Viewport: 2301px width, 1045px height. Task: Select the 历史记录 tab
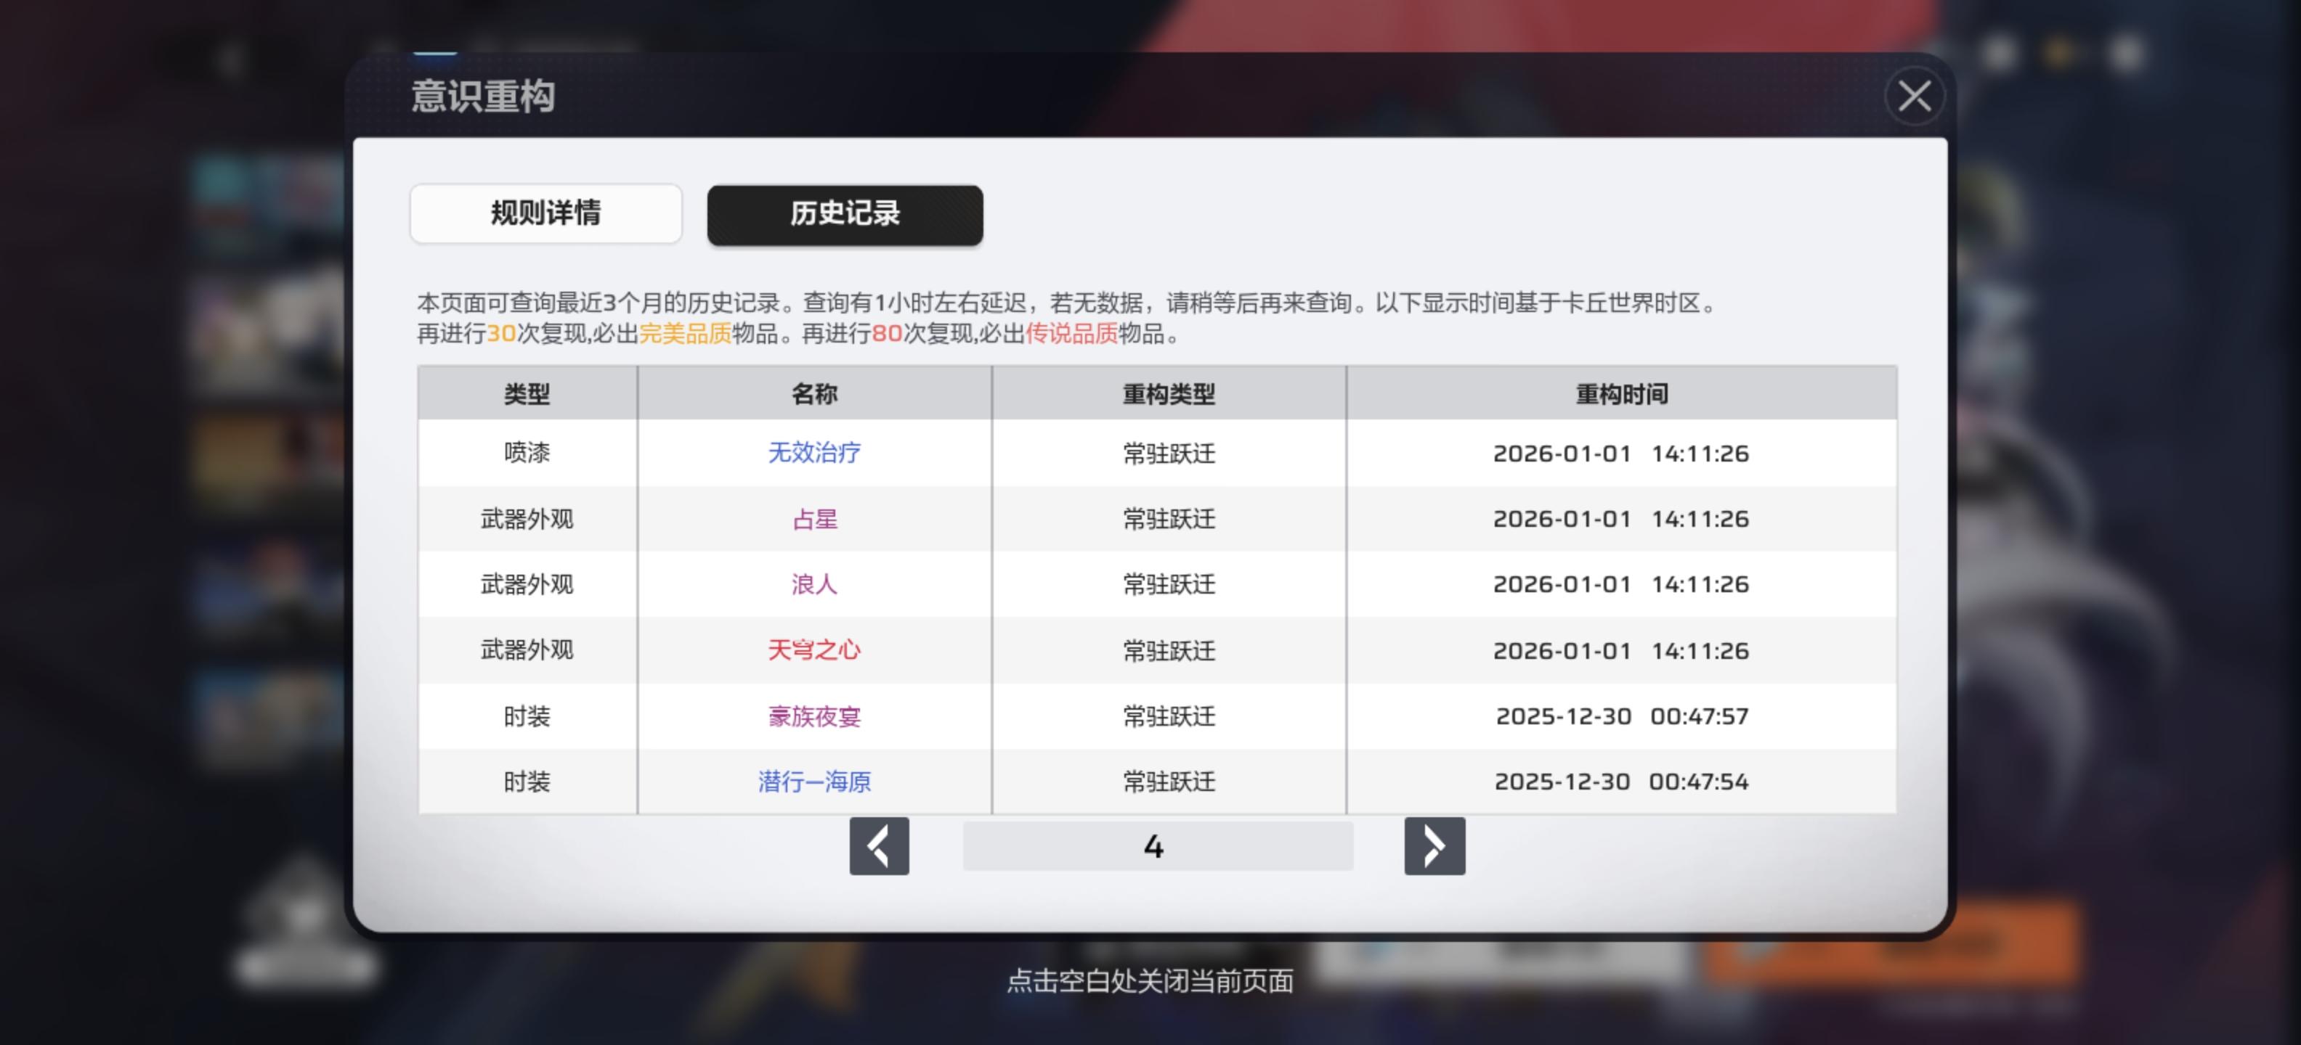click(844, 214)
